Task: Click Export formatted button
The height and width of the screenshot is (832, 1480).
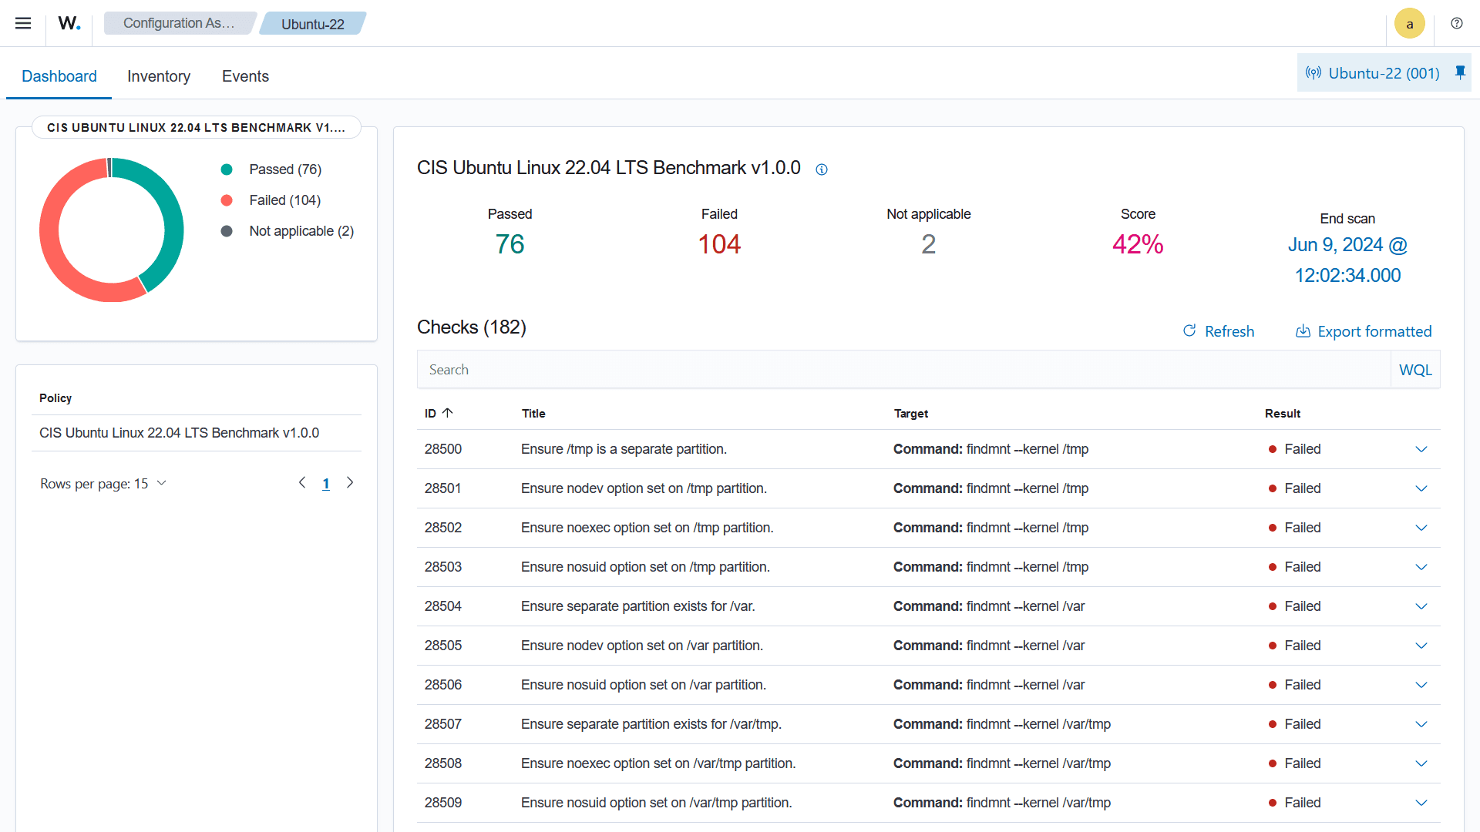Action: 1364,331
